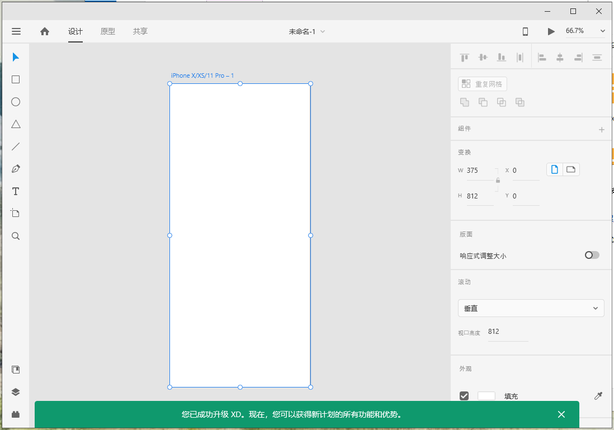Set artboard to portrait orientation
The height and width of the screenshot is (430, 614).
coord(555,169)
